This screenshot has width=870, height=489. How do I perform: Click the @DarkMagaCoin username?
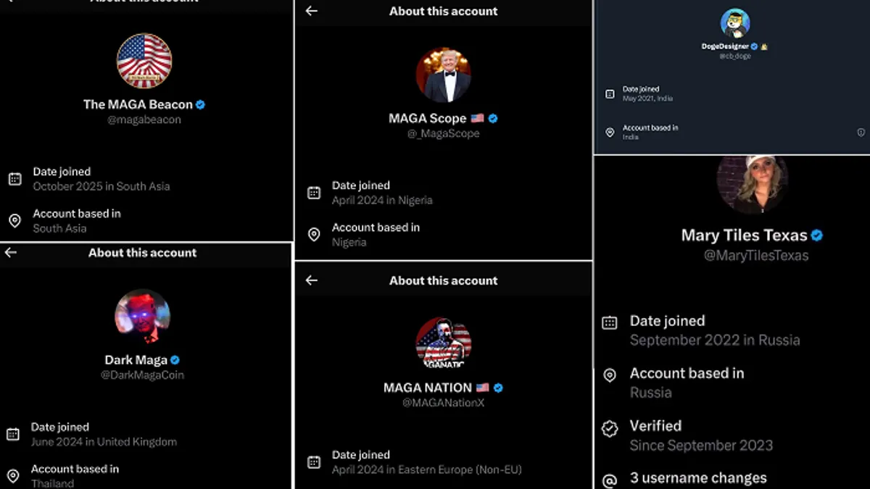click(142, 375)
